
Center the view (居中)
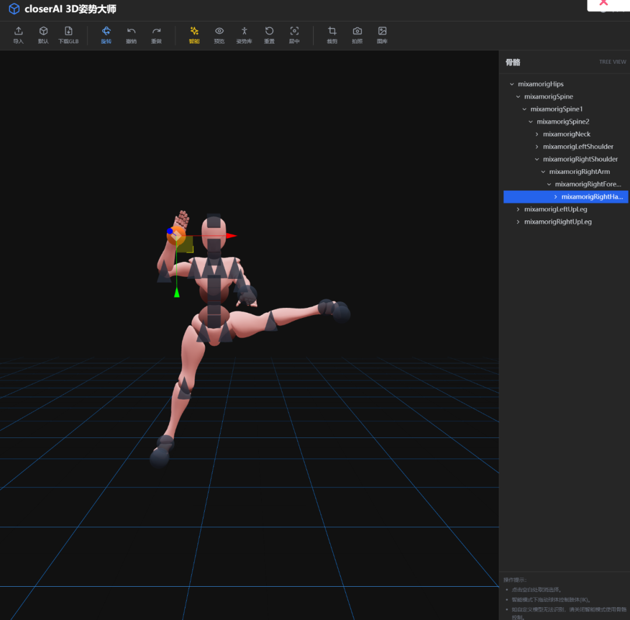[x=294, y=34]
